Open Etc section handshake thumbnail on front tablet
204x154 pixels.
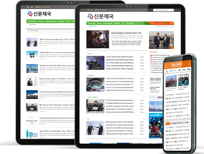tap(95, 128)
